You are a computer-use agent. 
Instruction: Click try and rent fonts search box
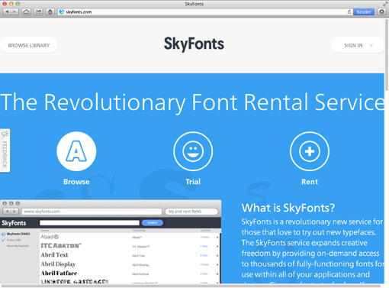point(191,212)
